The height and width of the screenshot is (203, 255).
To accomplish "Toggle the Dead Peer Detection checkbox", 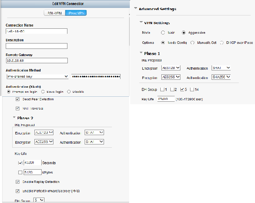I will point(18,99).
